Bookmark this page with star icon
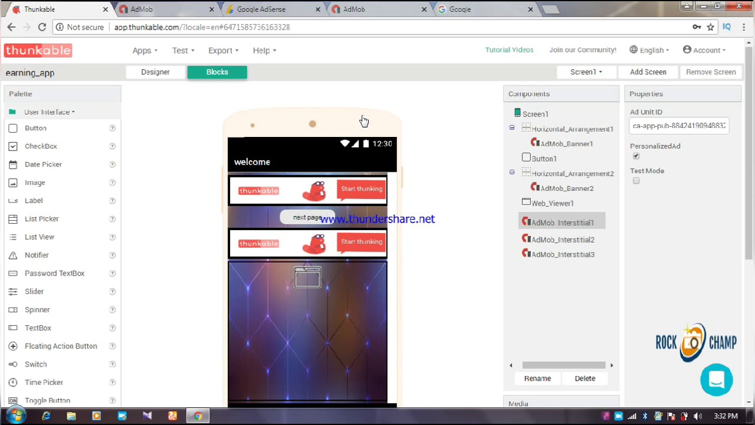The image size is (755, 425). [x=711, y=27]
